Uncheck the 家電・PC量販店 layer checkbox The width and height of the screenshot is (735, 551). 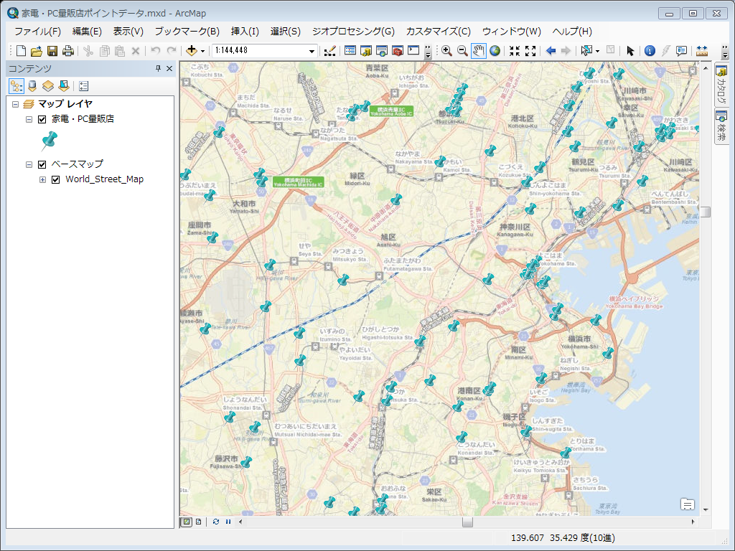(42, 119)
